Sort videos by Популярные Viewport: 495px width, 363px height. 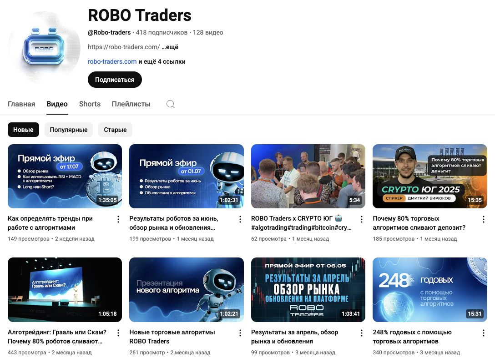(69, 130)
